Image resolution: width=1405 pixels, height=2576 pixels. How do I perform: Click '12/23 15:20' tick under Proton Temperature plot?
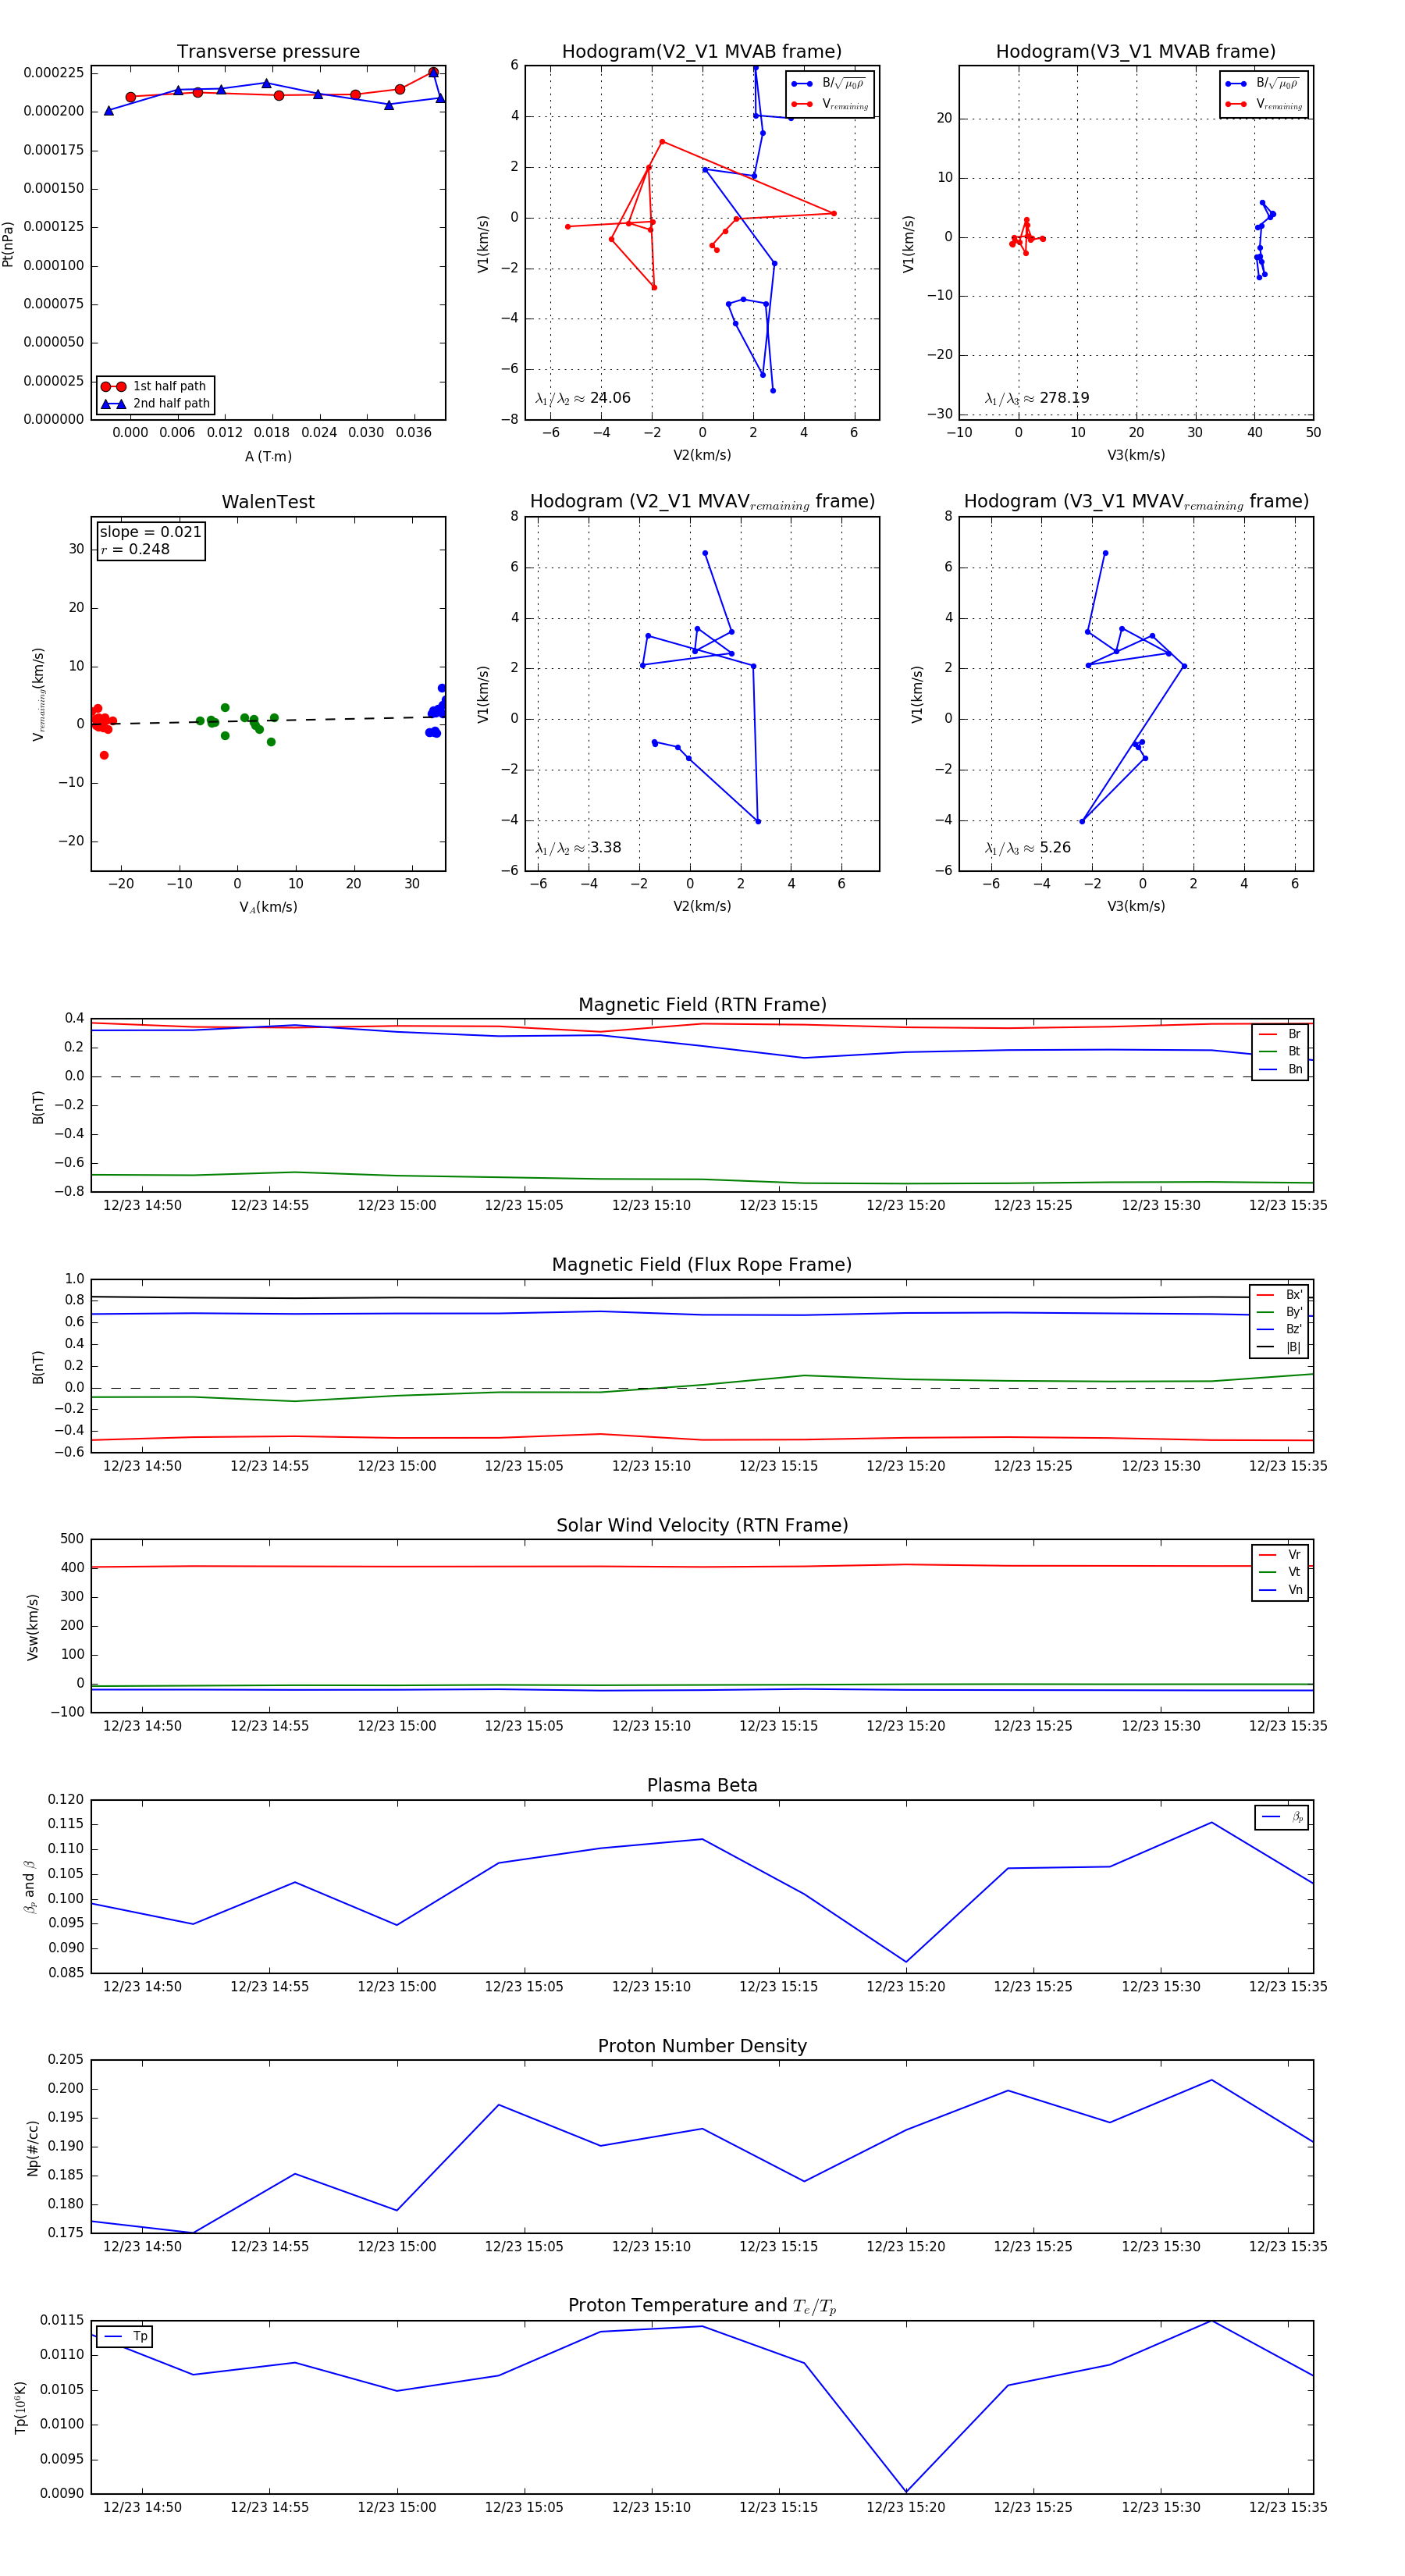906,2507
